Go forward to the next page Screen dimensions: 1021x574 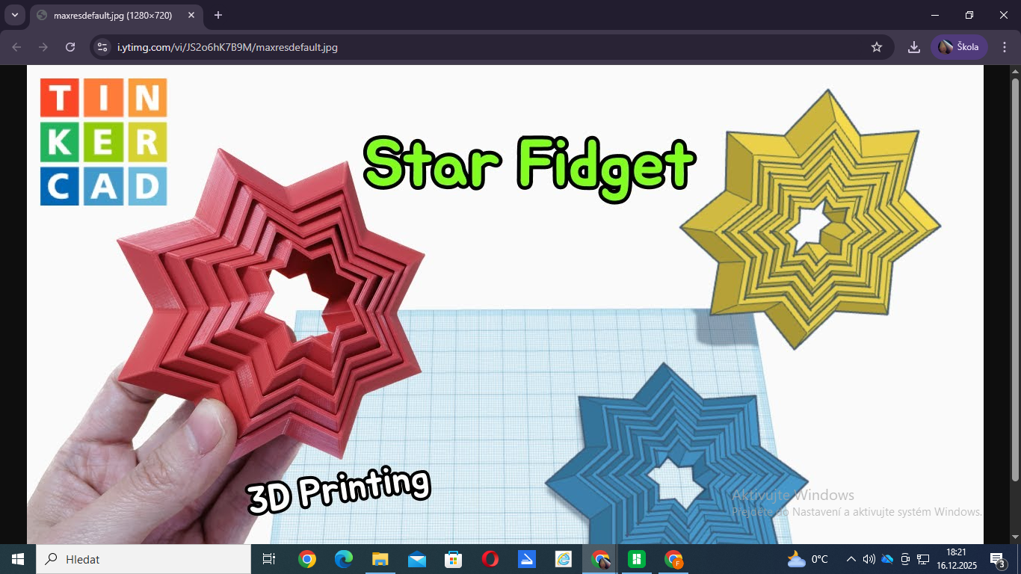click(x=43, y=47)
